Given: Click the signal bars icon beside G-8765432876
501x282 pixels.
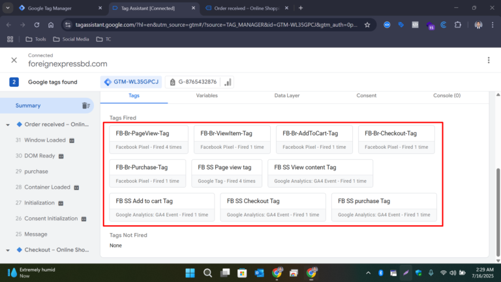Looking at the screenshot, I should (x=228, y=82).
